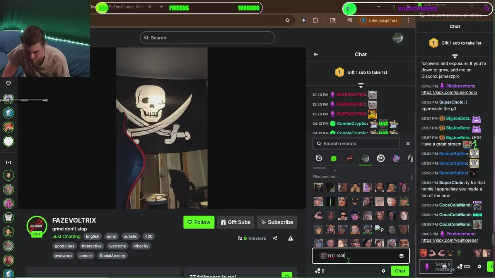Screen dimensions: 495x278
Task: Click the Gift Subs button
Action: point(236,222)
